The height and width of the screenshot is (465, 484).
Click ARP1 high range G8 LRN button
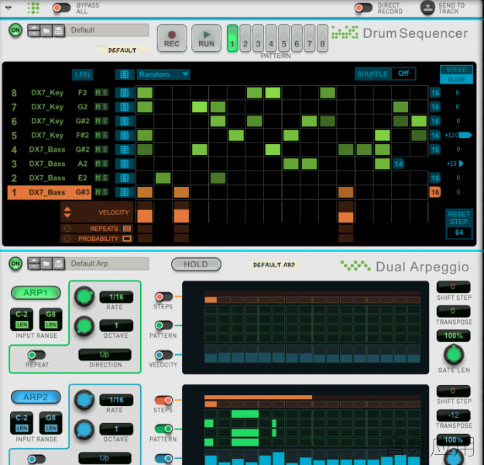(51, 325)
